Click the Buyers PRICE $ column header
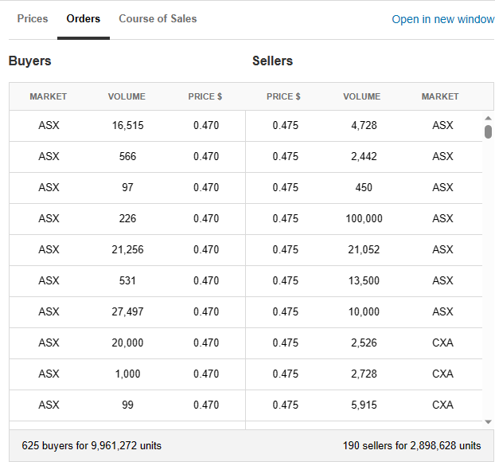495x462 pixels. click(205, 96)
